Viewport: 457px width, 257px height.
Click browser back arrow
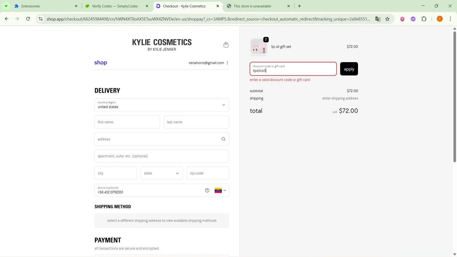(x=7, y=19)
